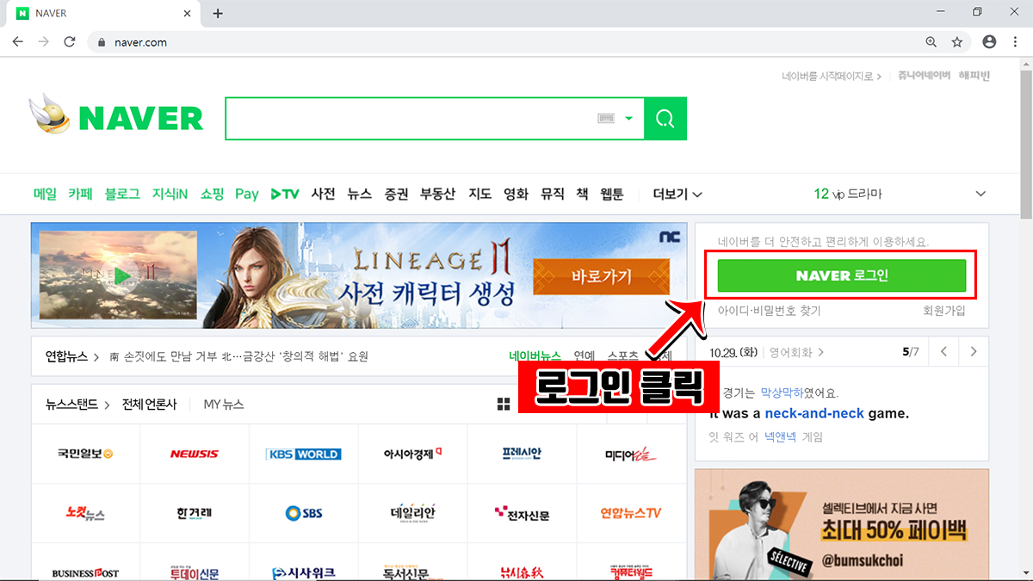
Task: Open 뮤직 in the navigation menu
Action: click(552, 194)
